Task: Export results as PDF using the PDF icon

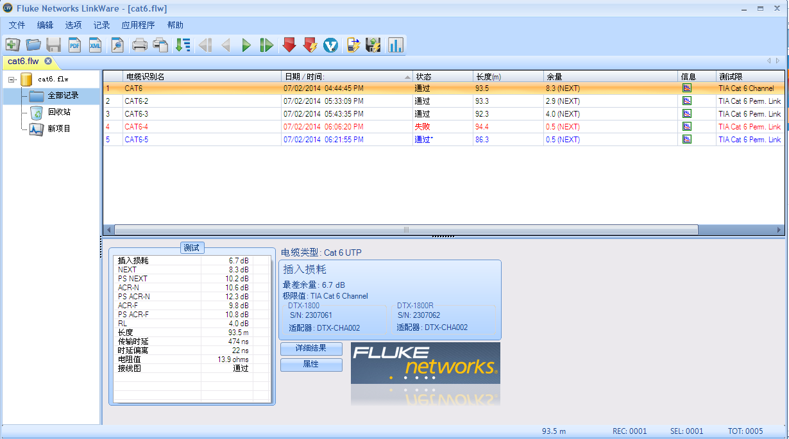Action: click(74, 45)
